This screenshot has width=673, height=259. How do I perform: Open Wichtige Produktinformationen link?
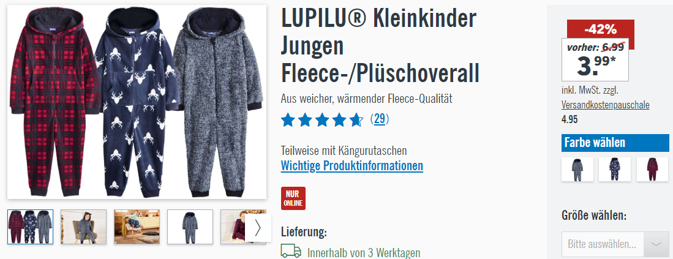[352, 165]
